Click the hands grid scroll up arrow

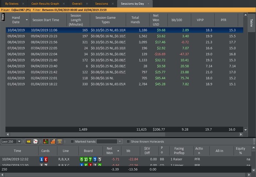click(x=253, y=148)
